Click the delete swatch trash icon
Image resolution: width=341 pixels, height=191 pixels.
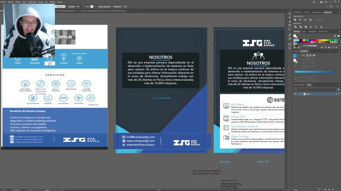pos(336,47)
